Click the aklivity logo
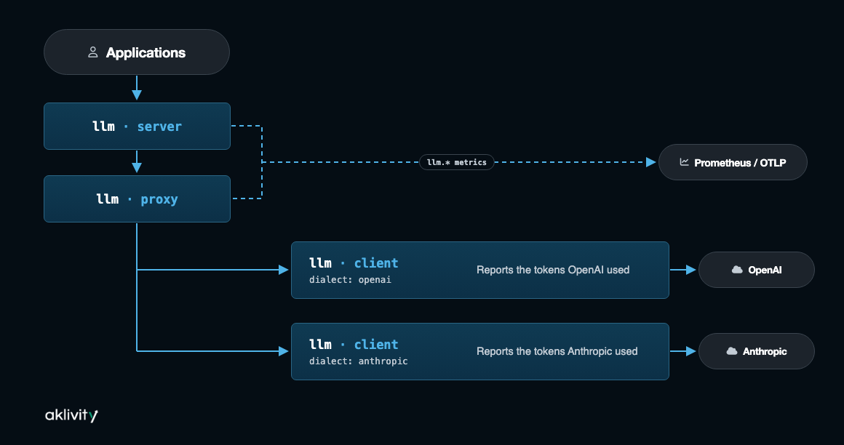This screenshot has height=445, width=844. (71, 415)
